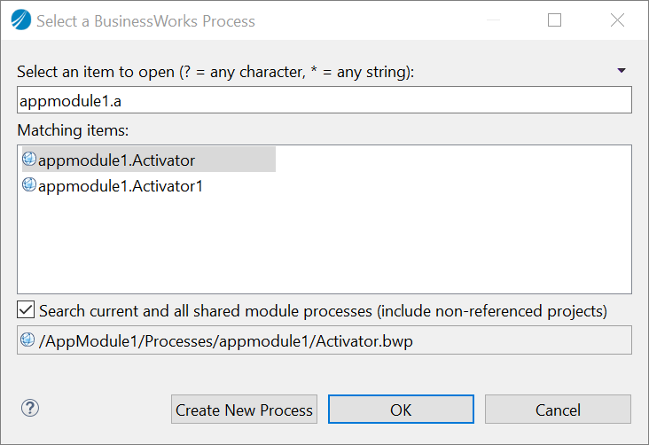The image size is (649, 445).
Task: Open the Help question mark icon
Action: tap(30, 409)
